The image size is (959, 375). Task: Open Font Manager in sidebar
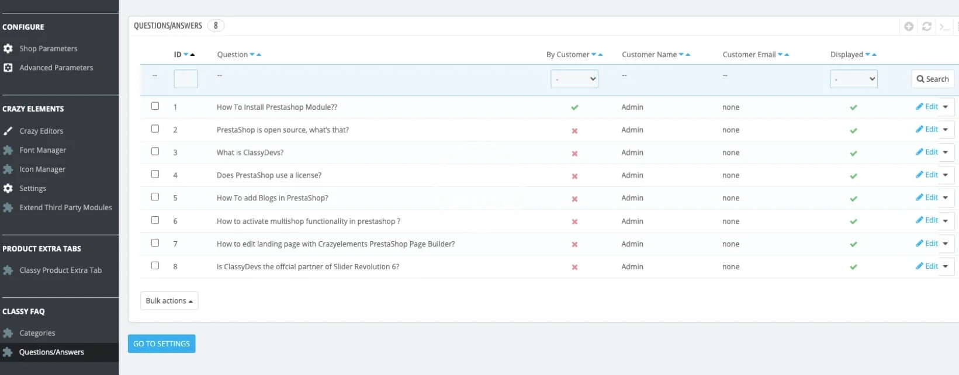pos(42,150)
